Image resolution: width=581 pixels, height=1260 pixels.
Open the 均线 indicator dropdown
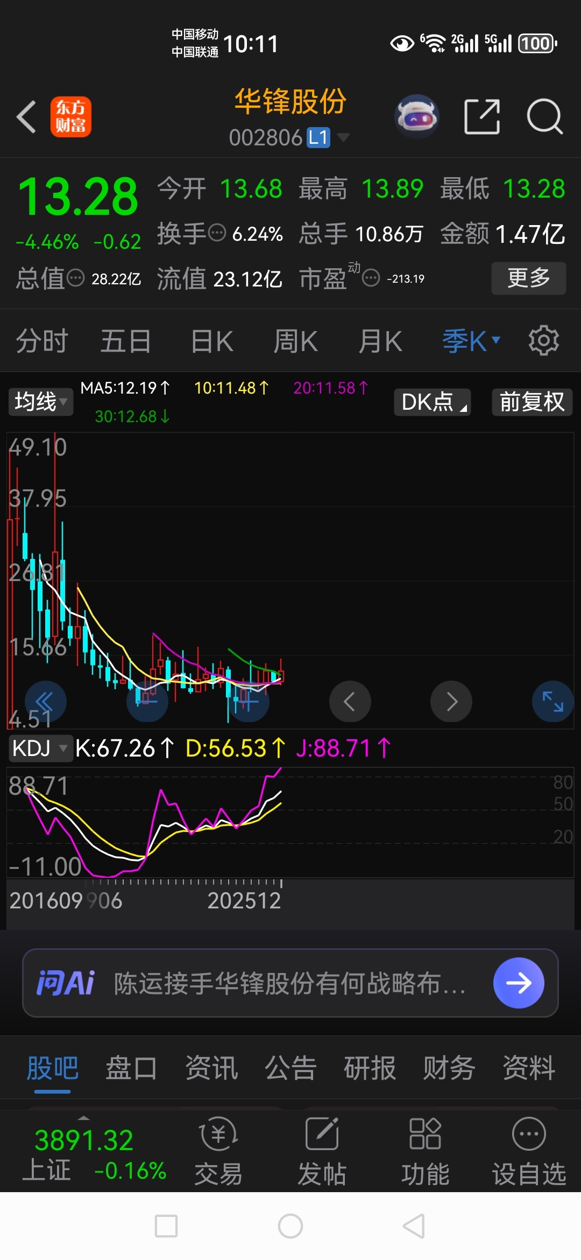[x=41, y=402]
